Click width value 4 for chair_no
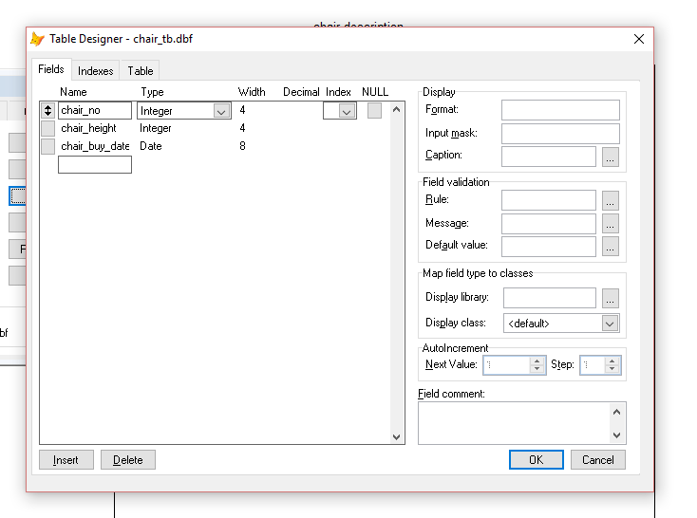697x518 pixels. (242, 110)
